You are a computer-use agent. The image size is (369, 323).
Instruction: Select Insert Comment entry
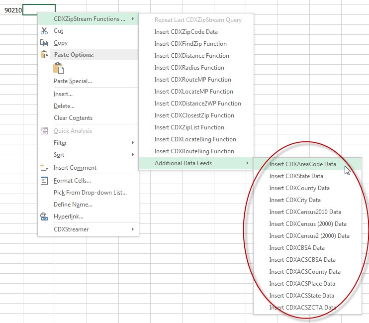click(x=88, y=168)
